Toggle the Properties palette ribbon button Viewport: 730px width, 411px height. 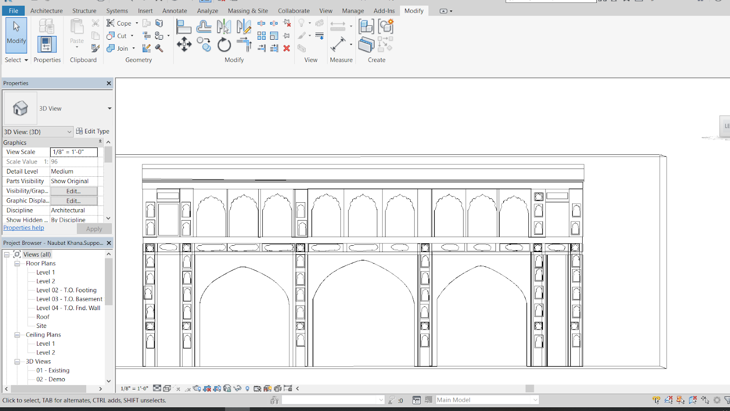pos(47,45)
